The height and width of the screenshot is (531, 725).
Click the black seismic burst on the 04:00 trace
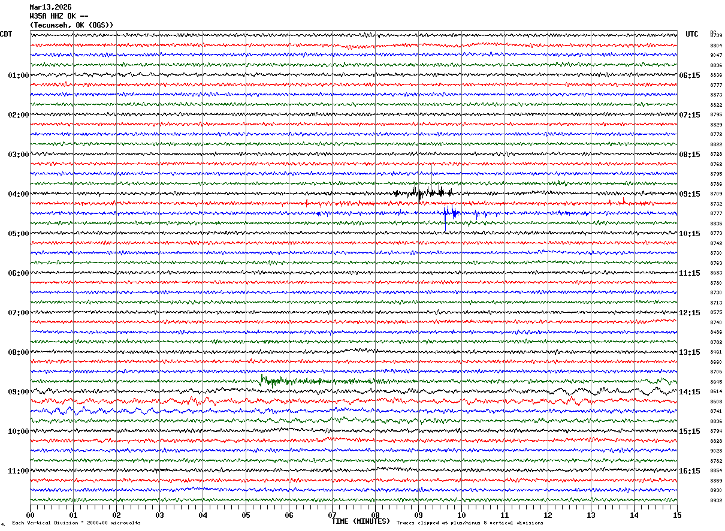click(424, 192)
